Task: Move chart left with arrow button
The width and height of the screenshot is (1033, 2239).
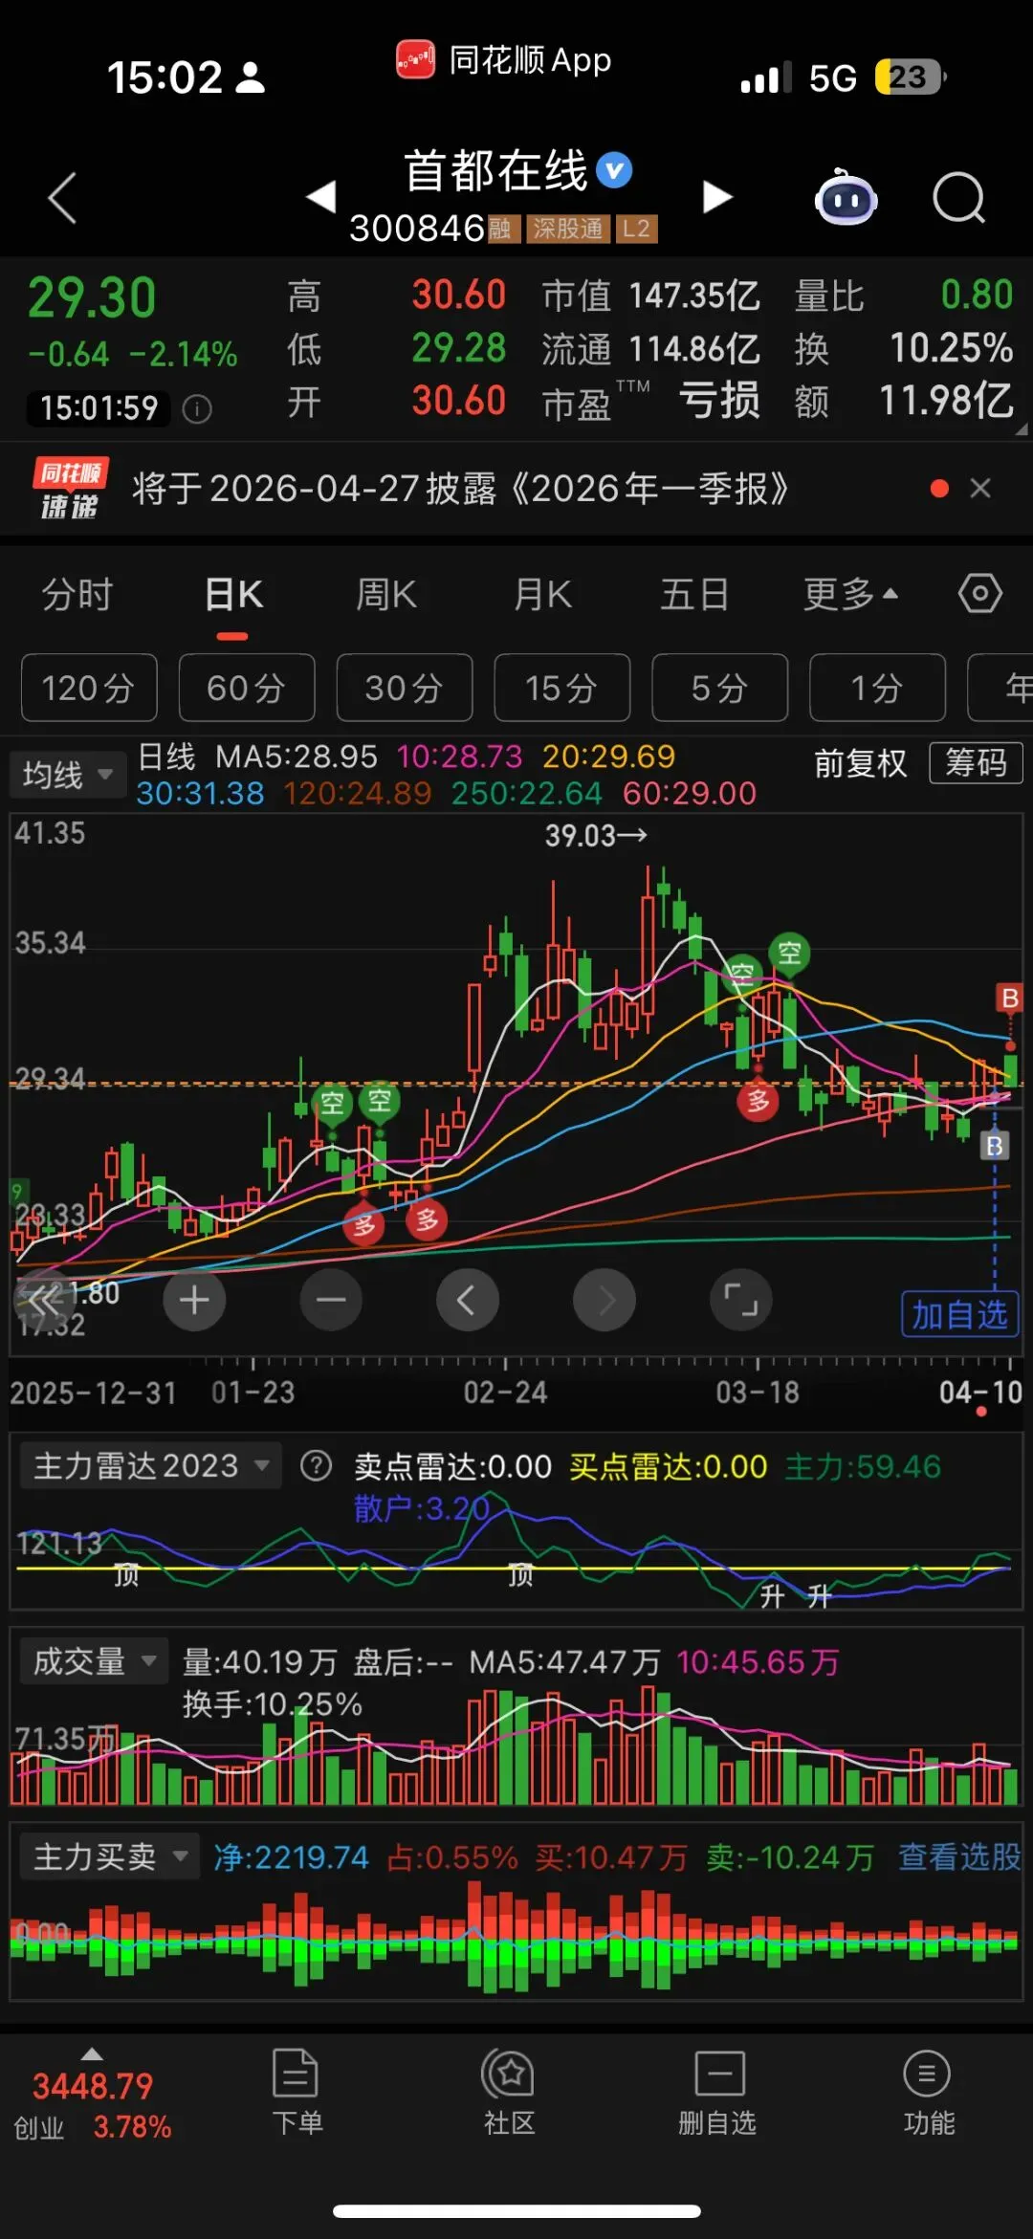Action: [468, 1300]
